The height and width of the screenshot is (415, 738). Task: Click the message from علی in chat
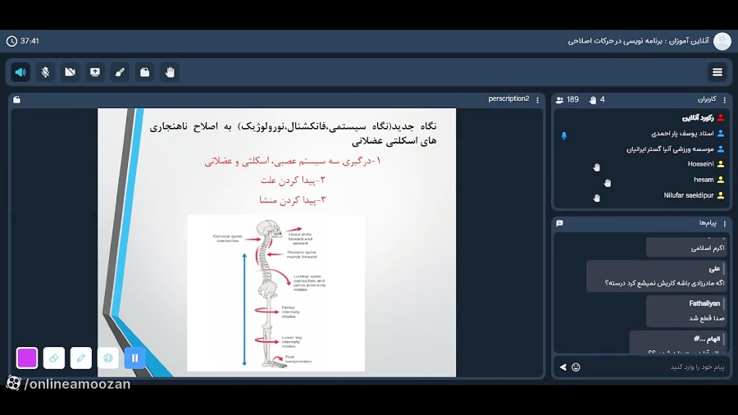click(657, 276)
